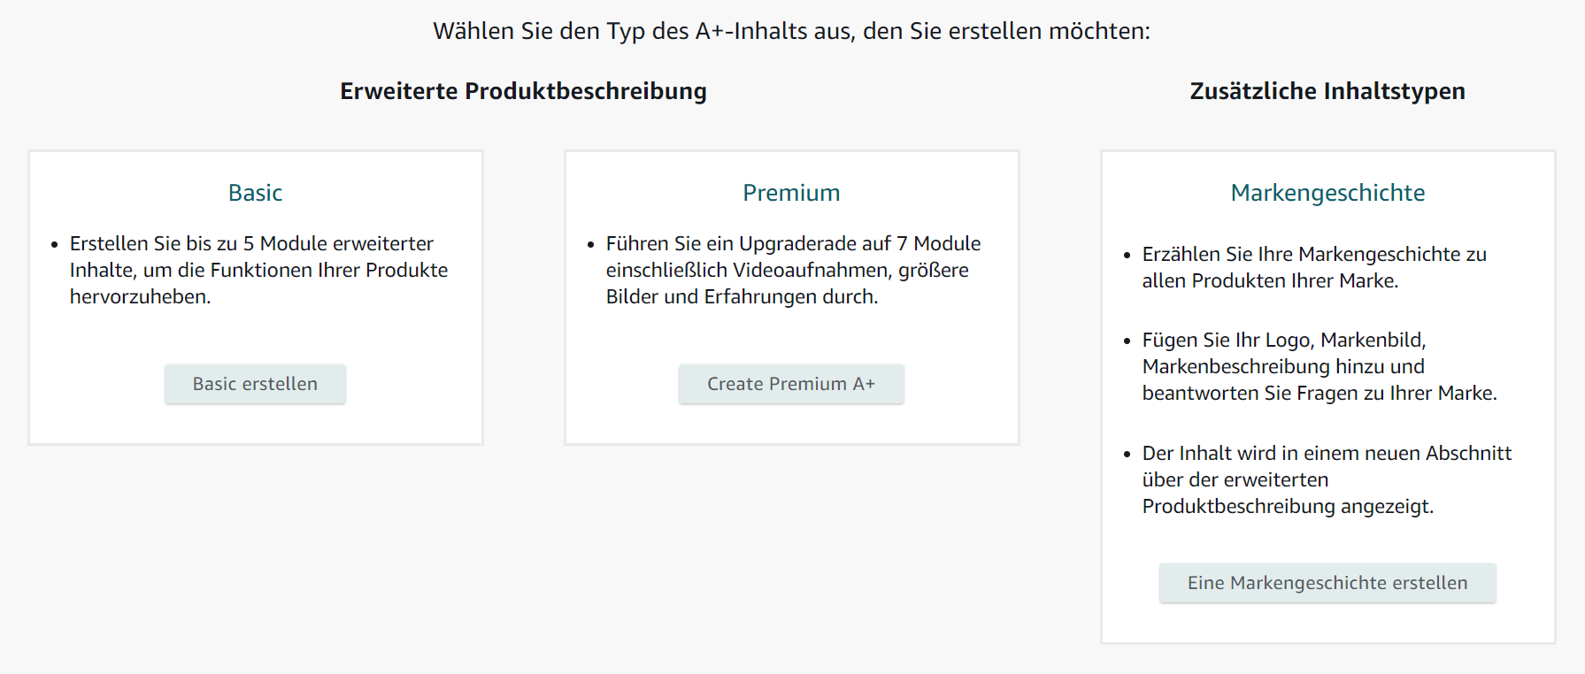Click the bullet dot before Erstellen Sie

pyautogui.click(x=55, y=244)
